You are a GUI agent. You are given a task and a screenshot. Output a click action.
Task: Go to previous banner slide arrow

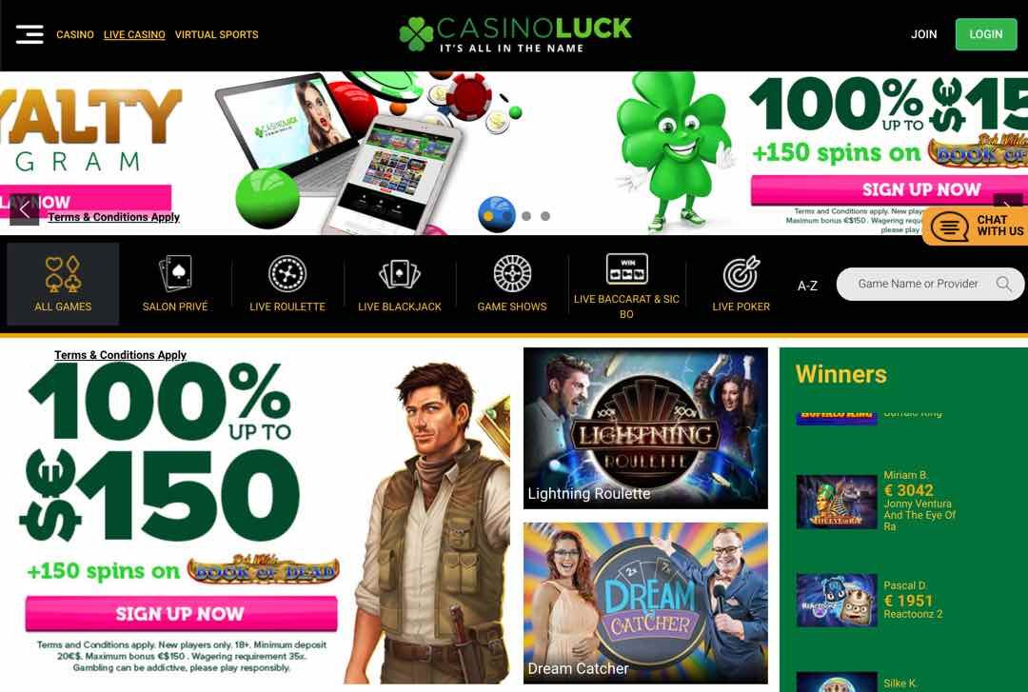[24, 210]
